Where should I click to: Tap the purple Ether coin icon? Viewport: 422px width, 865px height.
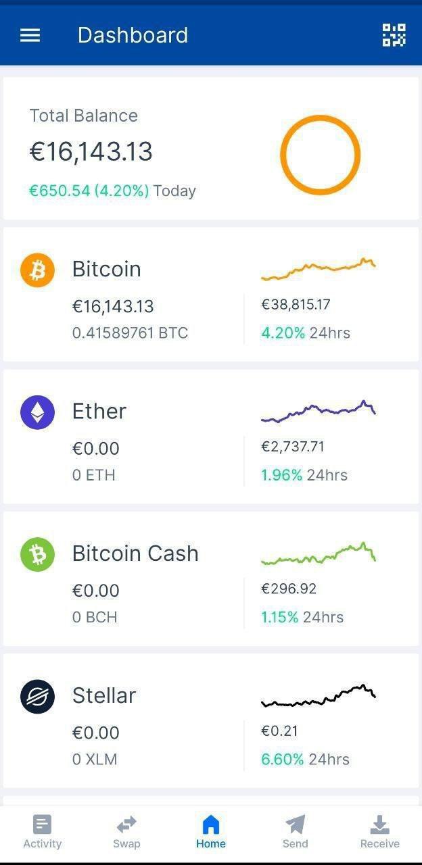click(x=37, y=412)
